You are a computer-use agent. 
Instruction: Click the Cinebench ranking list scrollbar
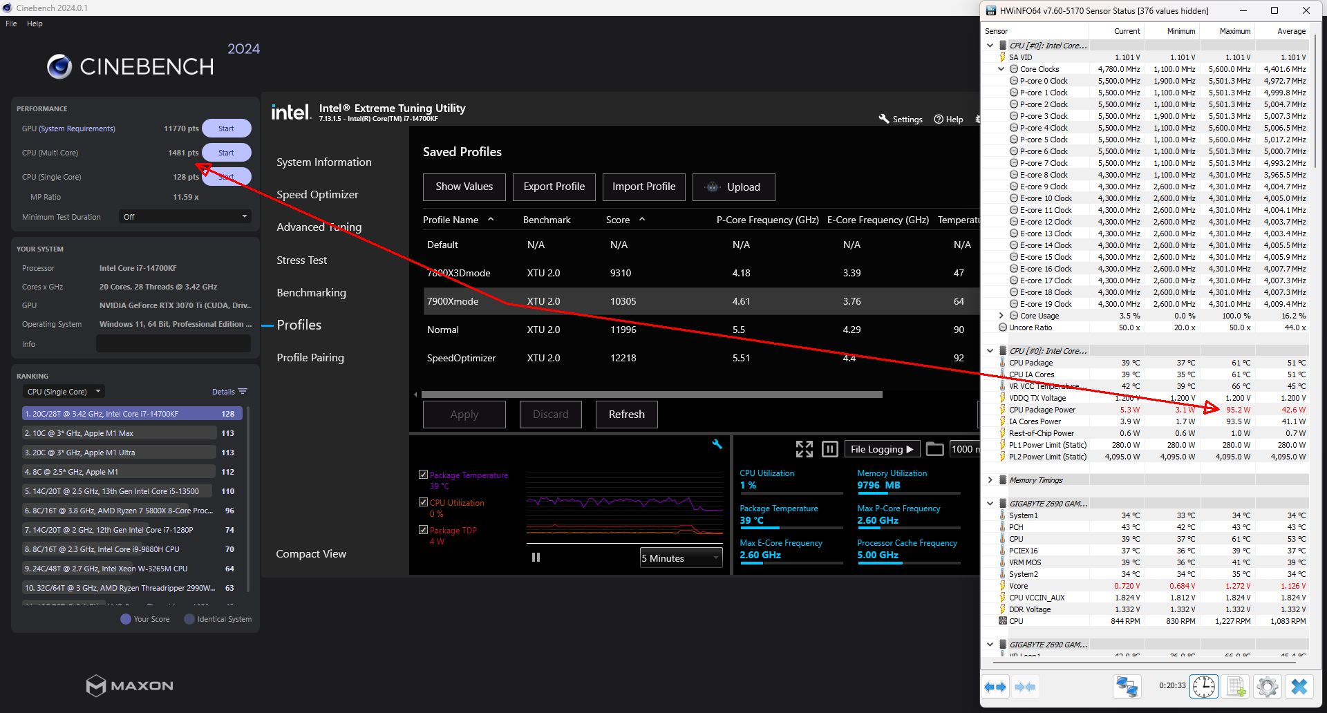click(x=248, y=497)
